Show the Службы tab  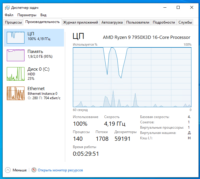click(x=185, y=22)
